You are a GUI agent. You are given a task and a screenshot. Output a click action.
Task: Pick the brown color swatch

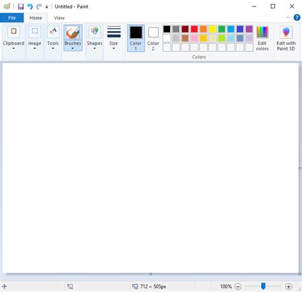[185, 38]
